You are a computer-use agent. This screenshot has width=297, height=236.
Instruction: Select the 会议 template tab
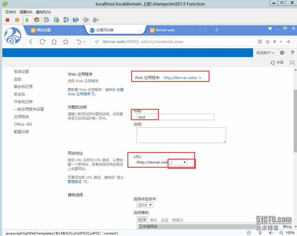tap(154, 220)
